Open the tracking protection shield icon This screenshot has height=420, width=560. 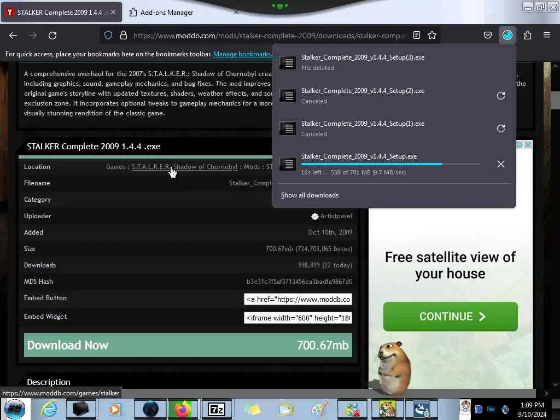tap(108, 35)
